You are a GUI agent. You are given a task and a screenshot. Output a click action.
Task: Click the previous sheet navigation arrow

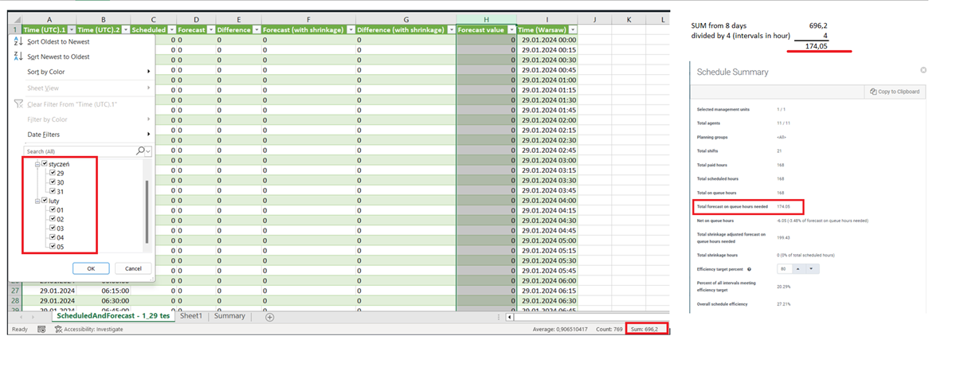(x=21, y=317)
